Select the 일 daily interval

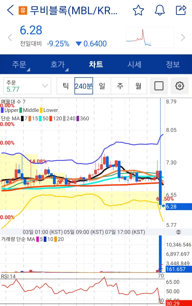[102, 86]
